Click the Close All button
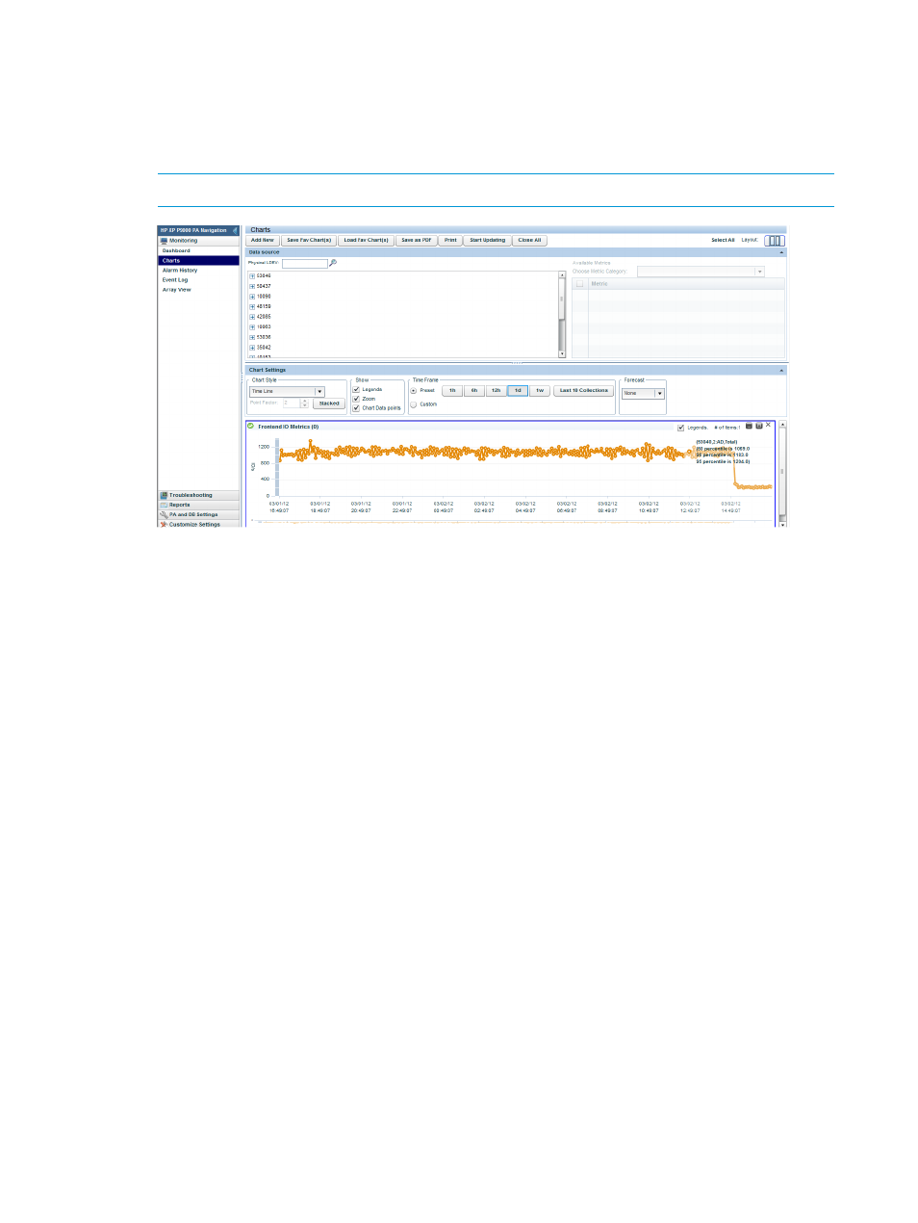This screenshot has height=1223, width=918. coord(530,241)
